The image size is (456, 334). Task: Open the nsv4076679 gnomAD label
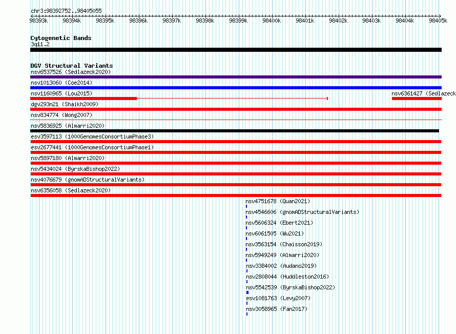[88, 180]
